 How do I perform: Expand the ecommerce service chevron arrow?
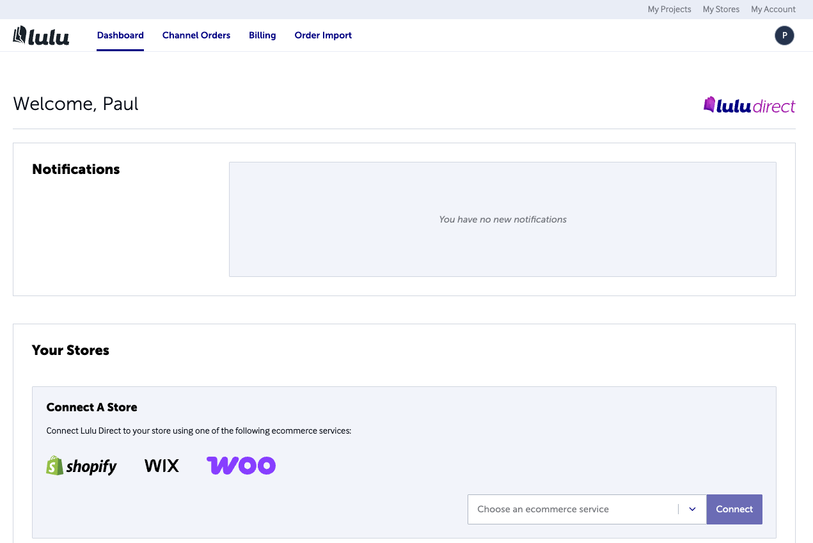692,509
